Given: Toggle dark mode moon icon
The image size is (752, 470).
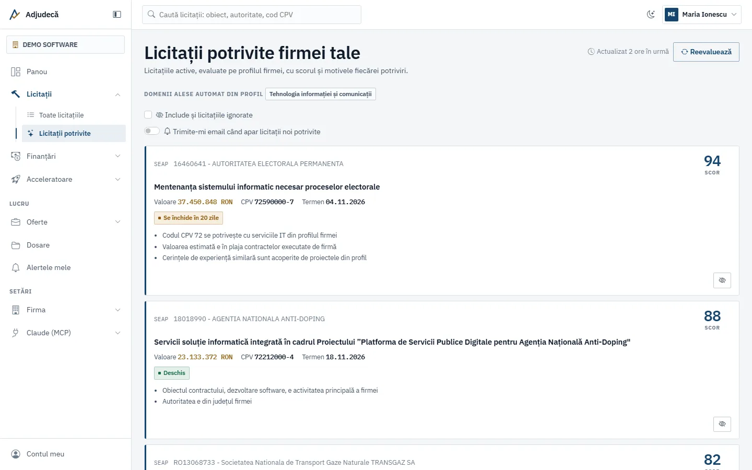Looking at the screenshot, I should (651, 15).
